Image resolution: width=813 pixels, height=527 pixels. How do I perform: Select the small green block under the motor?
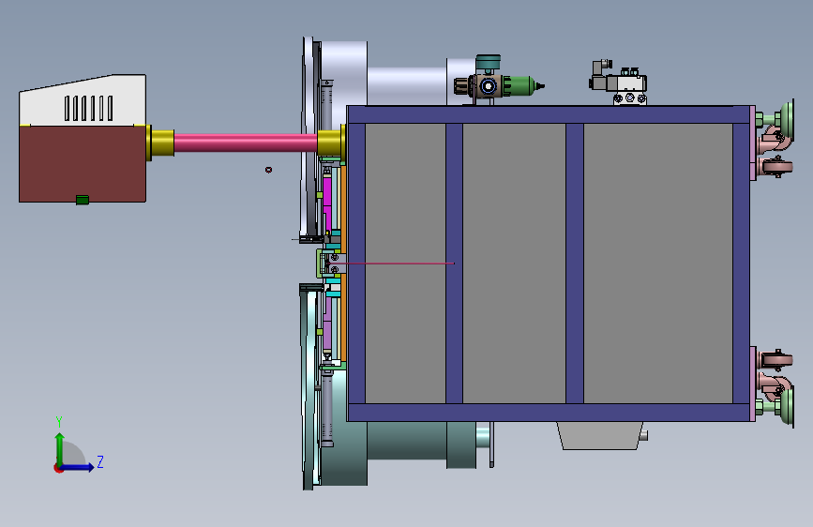[83, 200]
